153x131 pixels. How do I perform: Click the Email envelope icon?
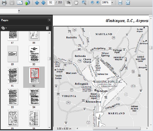pyautogui.click(x=20, y=3)
